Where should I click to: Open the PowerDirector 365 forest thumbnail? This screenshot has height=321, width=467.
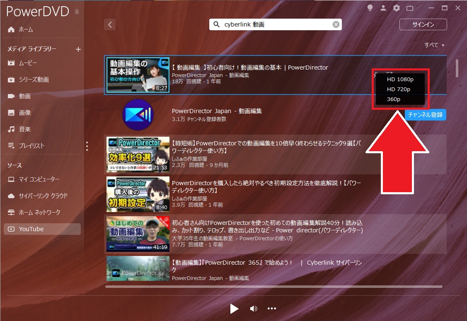[x=138, y=268]
